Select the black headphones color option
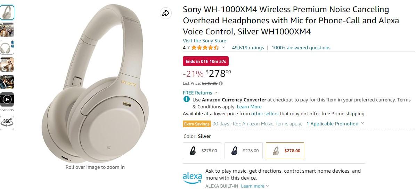This screenshot has height=190, width=416. [x=202, y=151]
